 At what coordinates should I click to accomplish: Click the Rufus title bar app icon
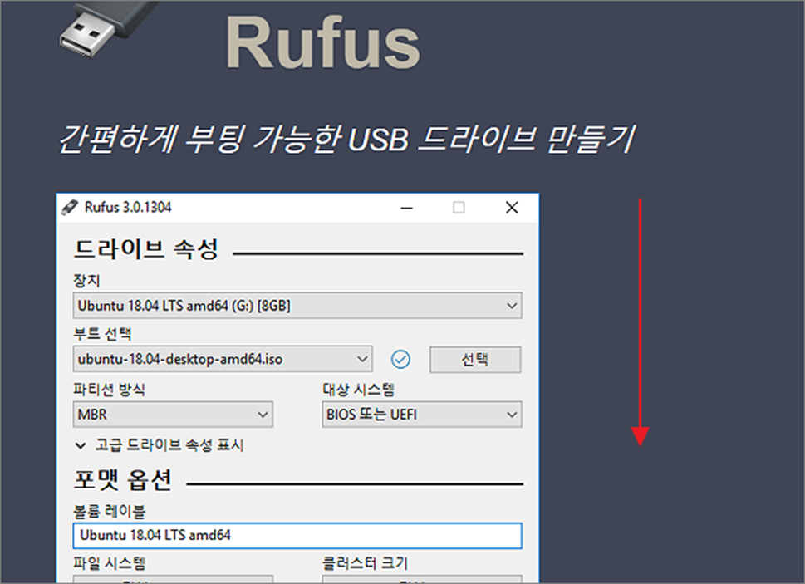tap(69, 208)
